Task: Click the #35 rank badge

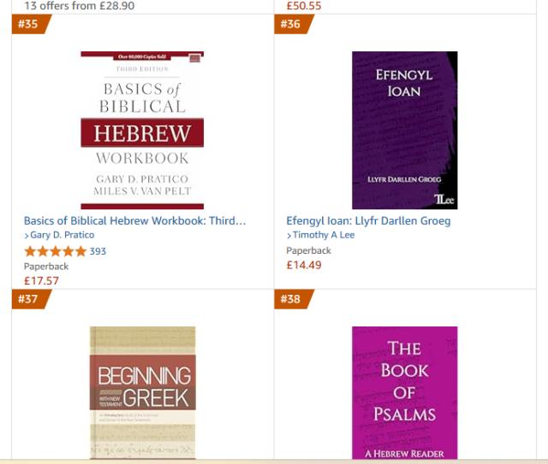Action: [31, 24]
